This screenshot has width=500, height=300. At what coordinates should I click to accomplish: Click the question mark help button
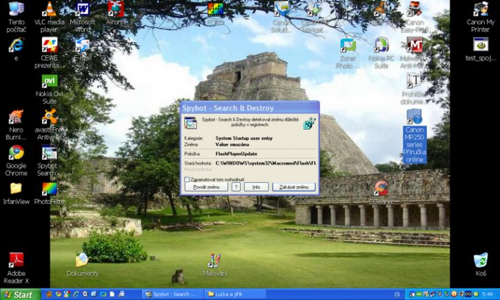point(236,187)
